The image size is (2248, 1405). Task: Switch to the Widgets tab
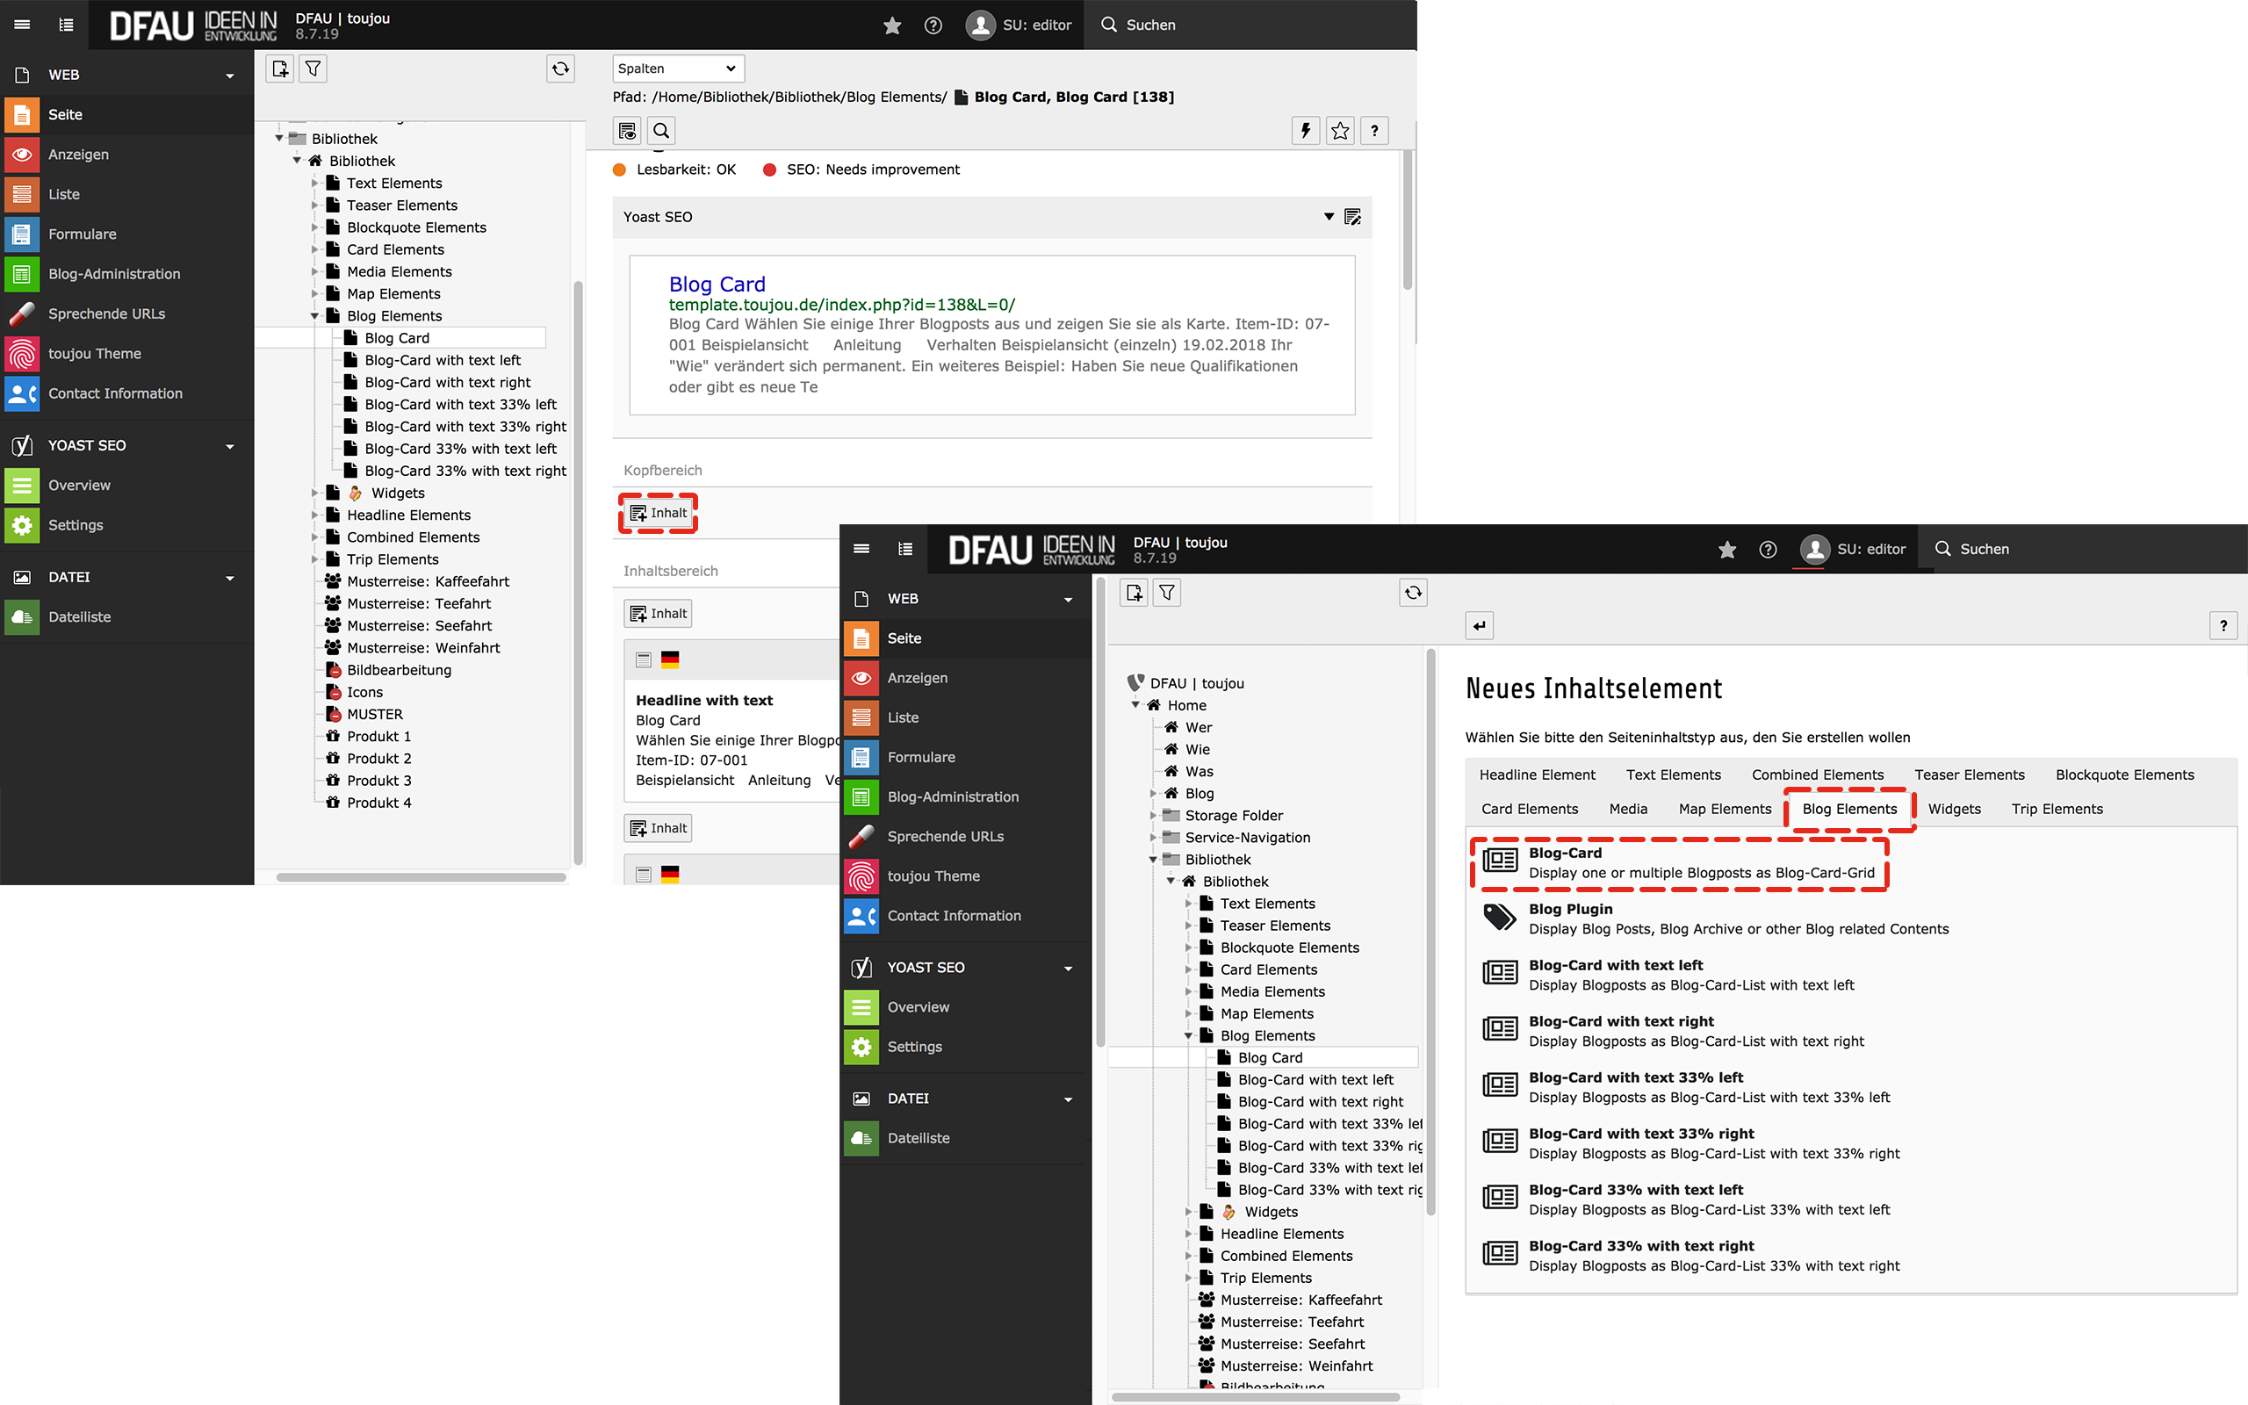(x=1954, y=809)
